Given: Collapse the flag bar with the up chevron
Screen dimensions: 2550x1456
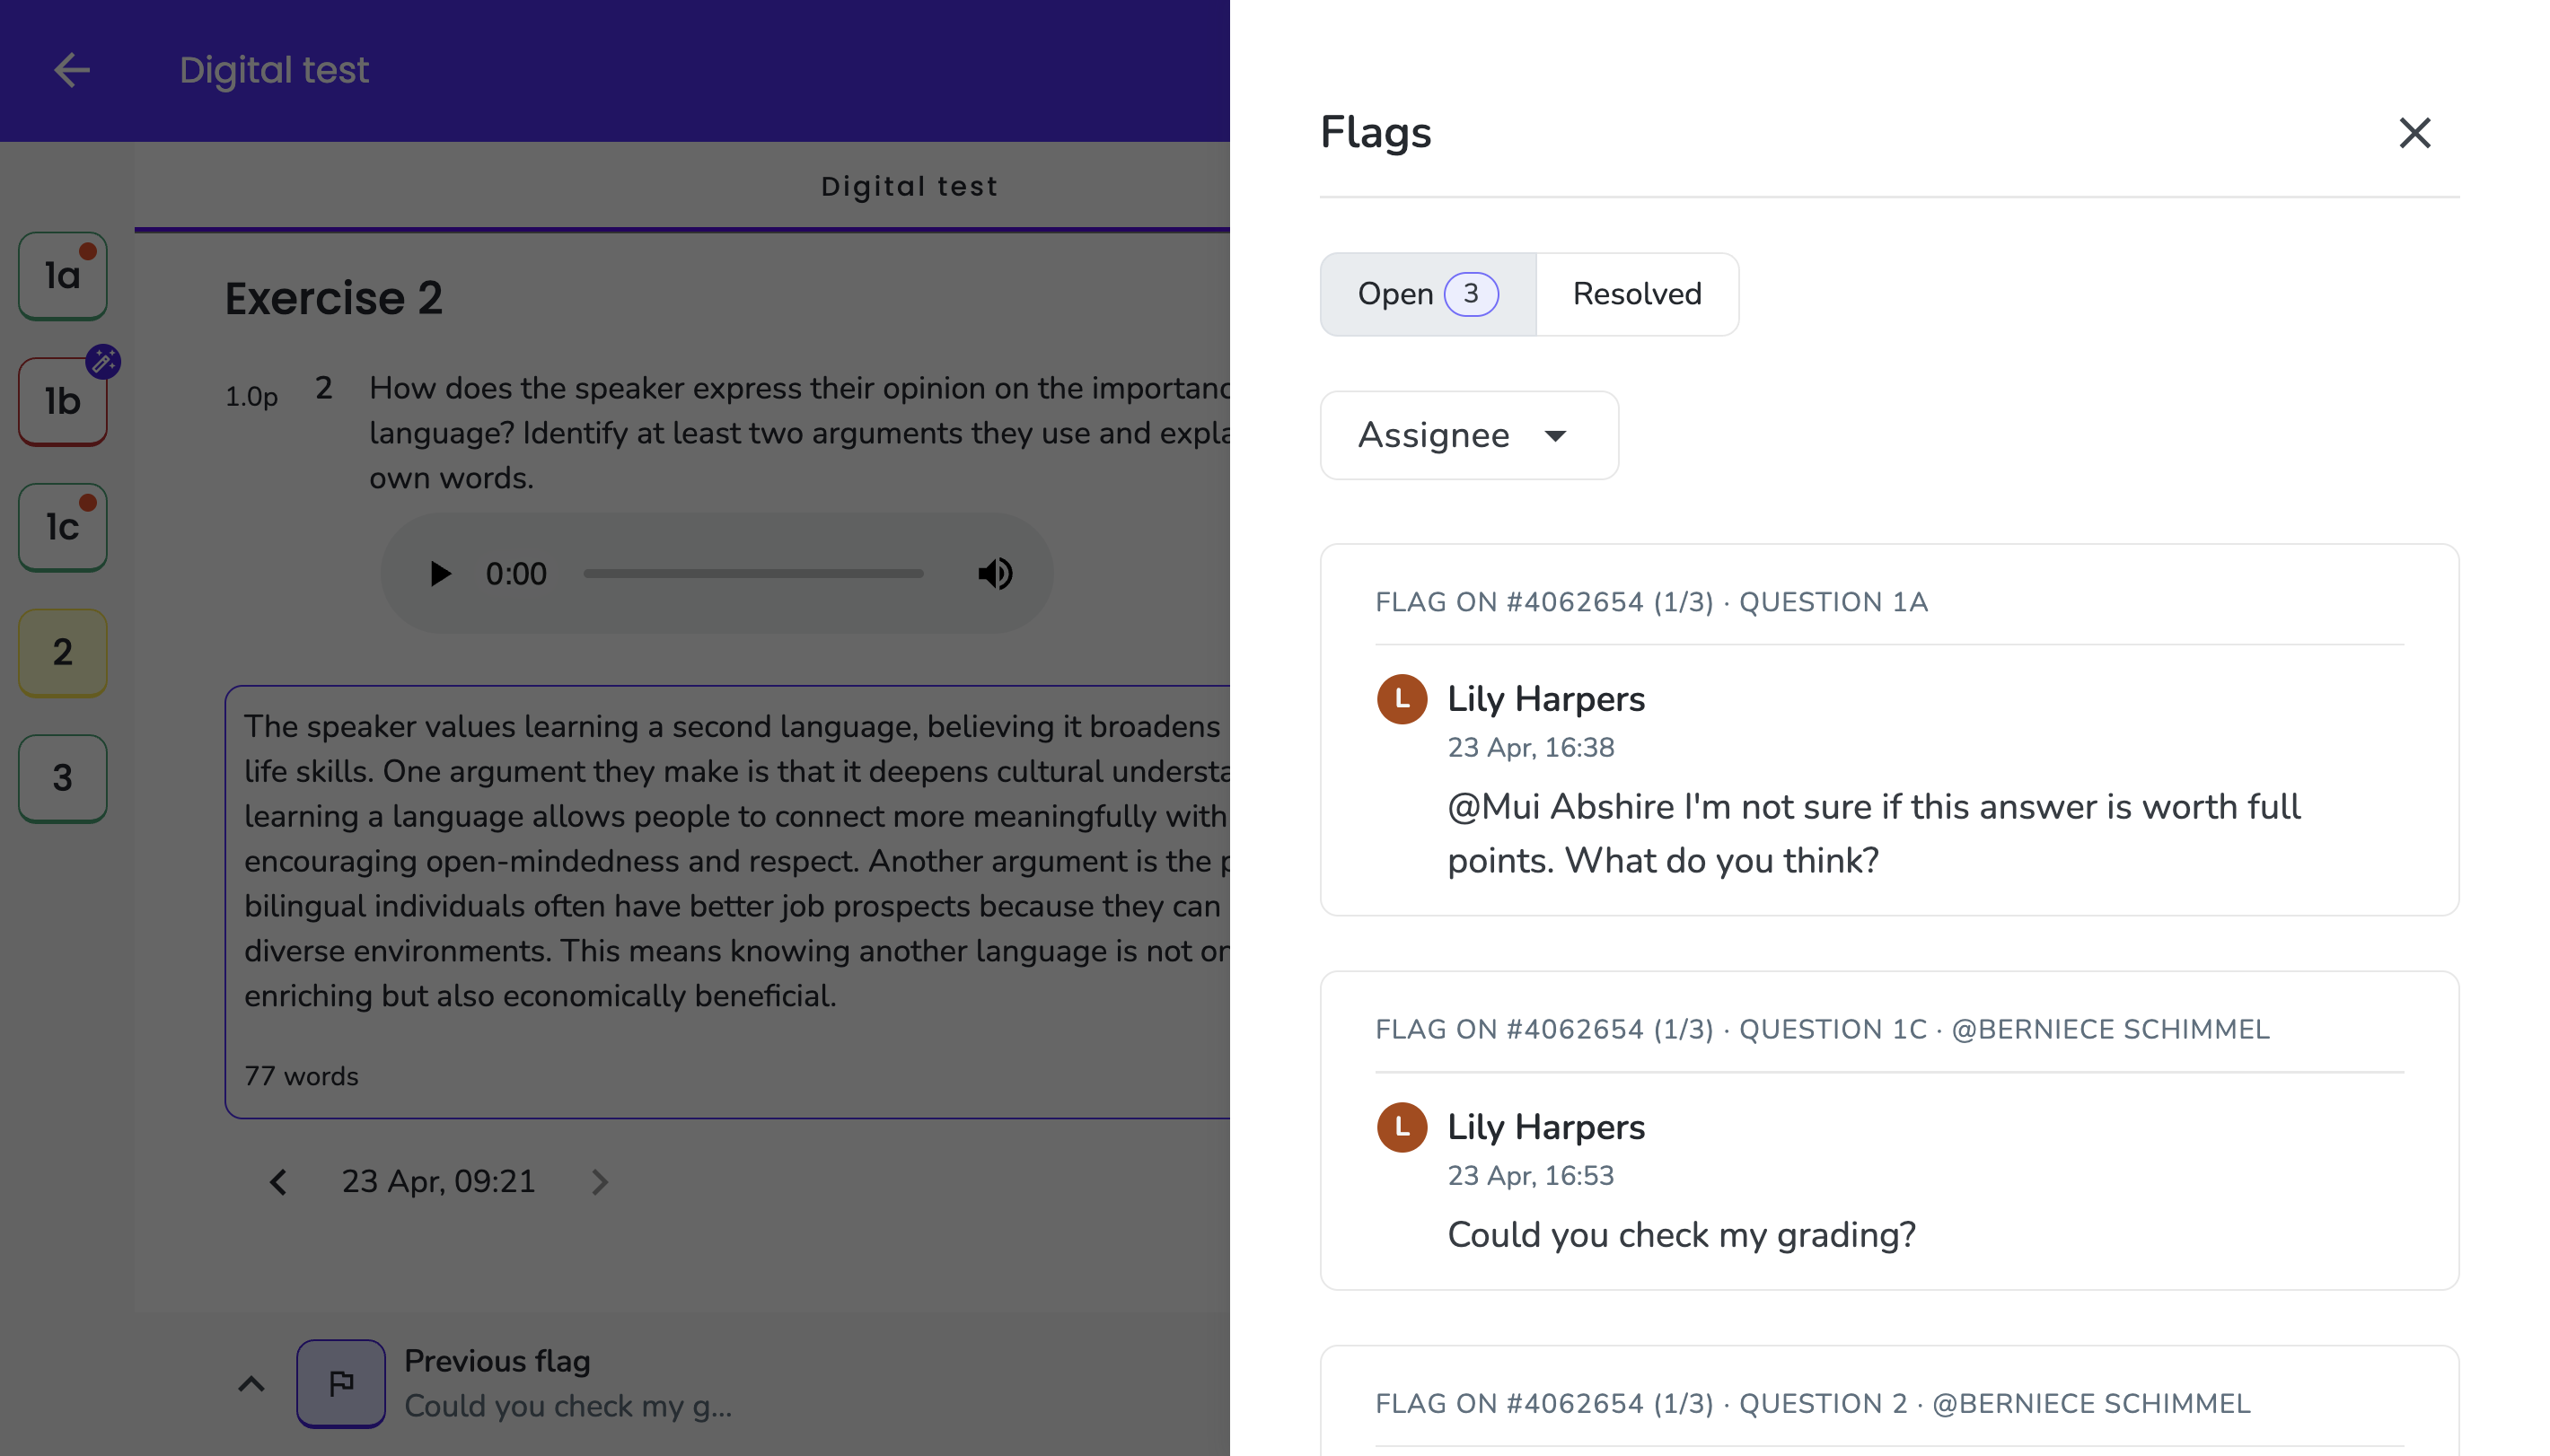Looking at the screenshot, I should click(251, 1383).
